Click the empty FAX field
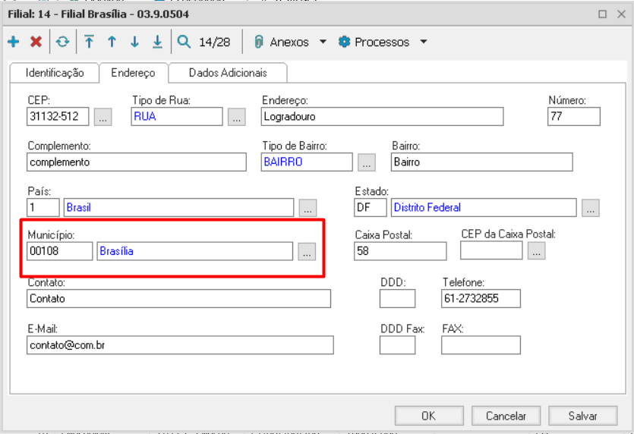The height and width of the screenshot is (434, 634). tap(481, 345)
